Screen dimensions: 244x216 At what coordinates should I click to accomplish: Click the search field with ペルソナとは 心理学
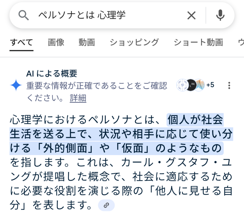pos(109,15)
